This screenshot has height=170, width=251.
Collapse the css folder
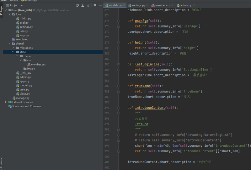[x=21, y=60]
